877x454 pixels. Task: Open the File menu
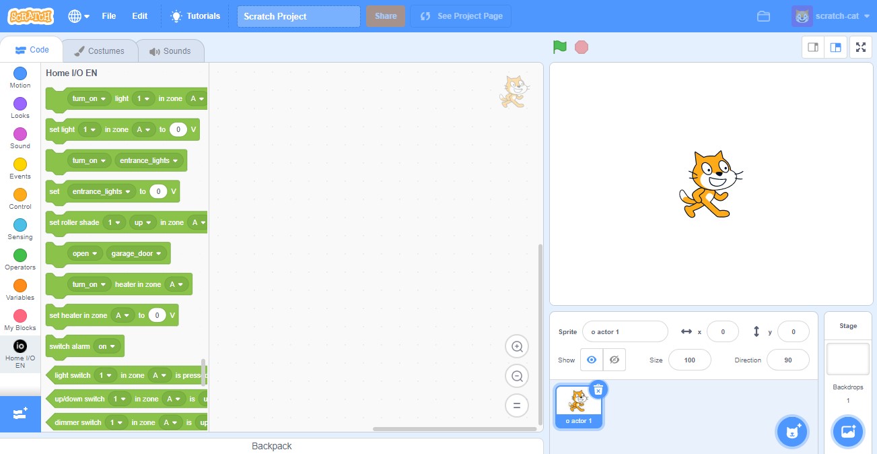pos(109,16)
